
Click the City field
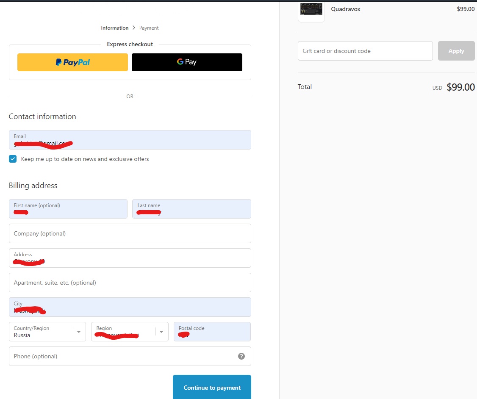(x=130, y=307)
